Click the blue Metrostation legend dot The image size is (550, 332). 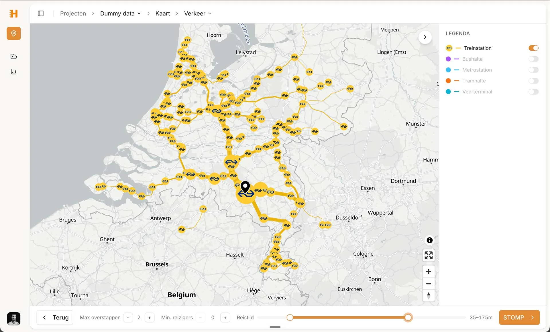(448, 70)
